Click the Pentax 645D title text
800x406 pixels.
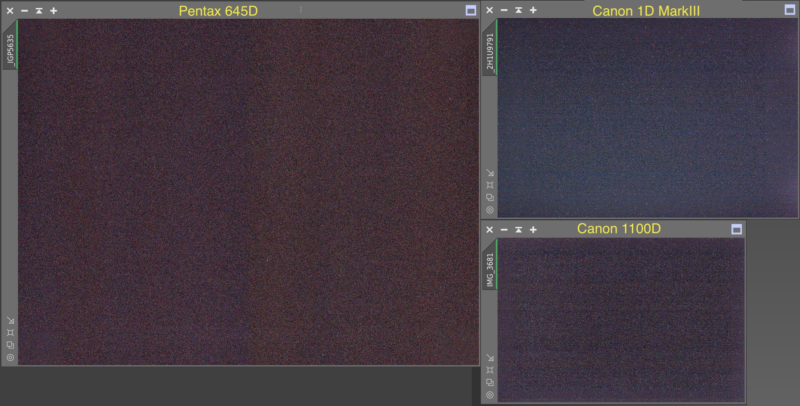tap(218, 11)
